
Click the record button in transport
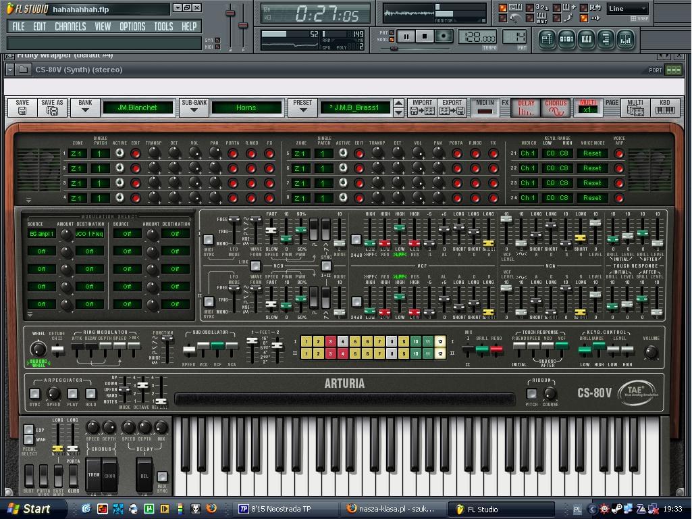coord(444,36)
